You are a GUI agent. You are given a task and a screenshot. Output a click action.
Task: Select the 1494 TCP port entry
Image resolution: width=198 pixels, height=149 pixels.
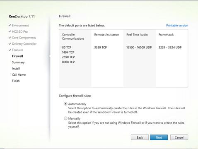pyautogui.click(x=68, y=53)
